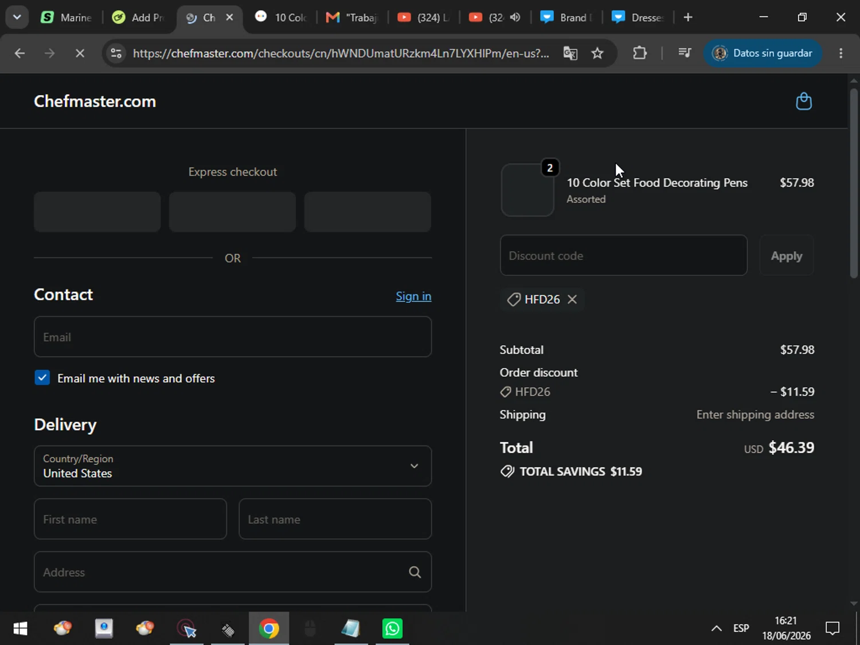The image size is (860, 645).
Task: Click the Address input field
Action: click(x=233, y=572)
